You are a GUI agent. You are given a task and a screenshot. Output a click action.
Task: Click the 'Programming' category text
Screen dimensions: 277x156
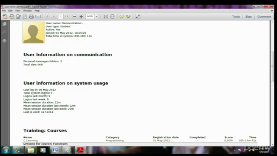coord(114,140)
